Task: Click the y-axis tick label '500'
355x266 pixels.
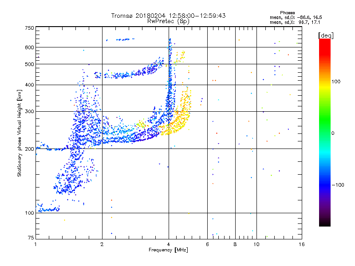Action: [29, 64]
